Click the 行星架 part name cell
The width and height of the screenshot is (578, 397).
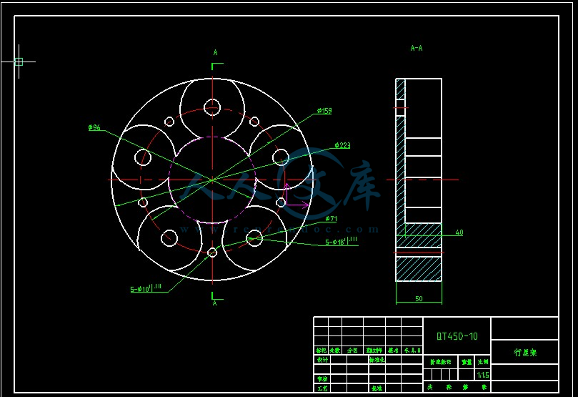524,353
